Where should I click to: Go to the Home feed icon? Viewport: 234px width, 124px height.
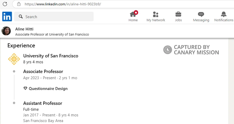pyautogui.click(x=133, y=14)
